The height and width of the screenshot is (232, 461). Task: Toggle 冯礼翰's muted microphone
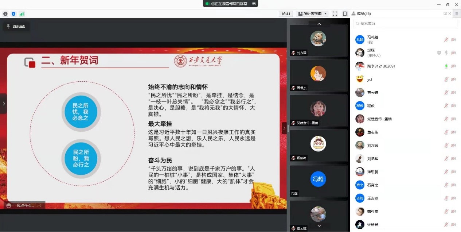[x=446, y=39]
